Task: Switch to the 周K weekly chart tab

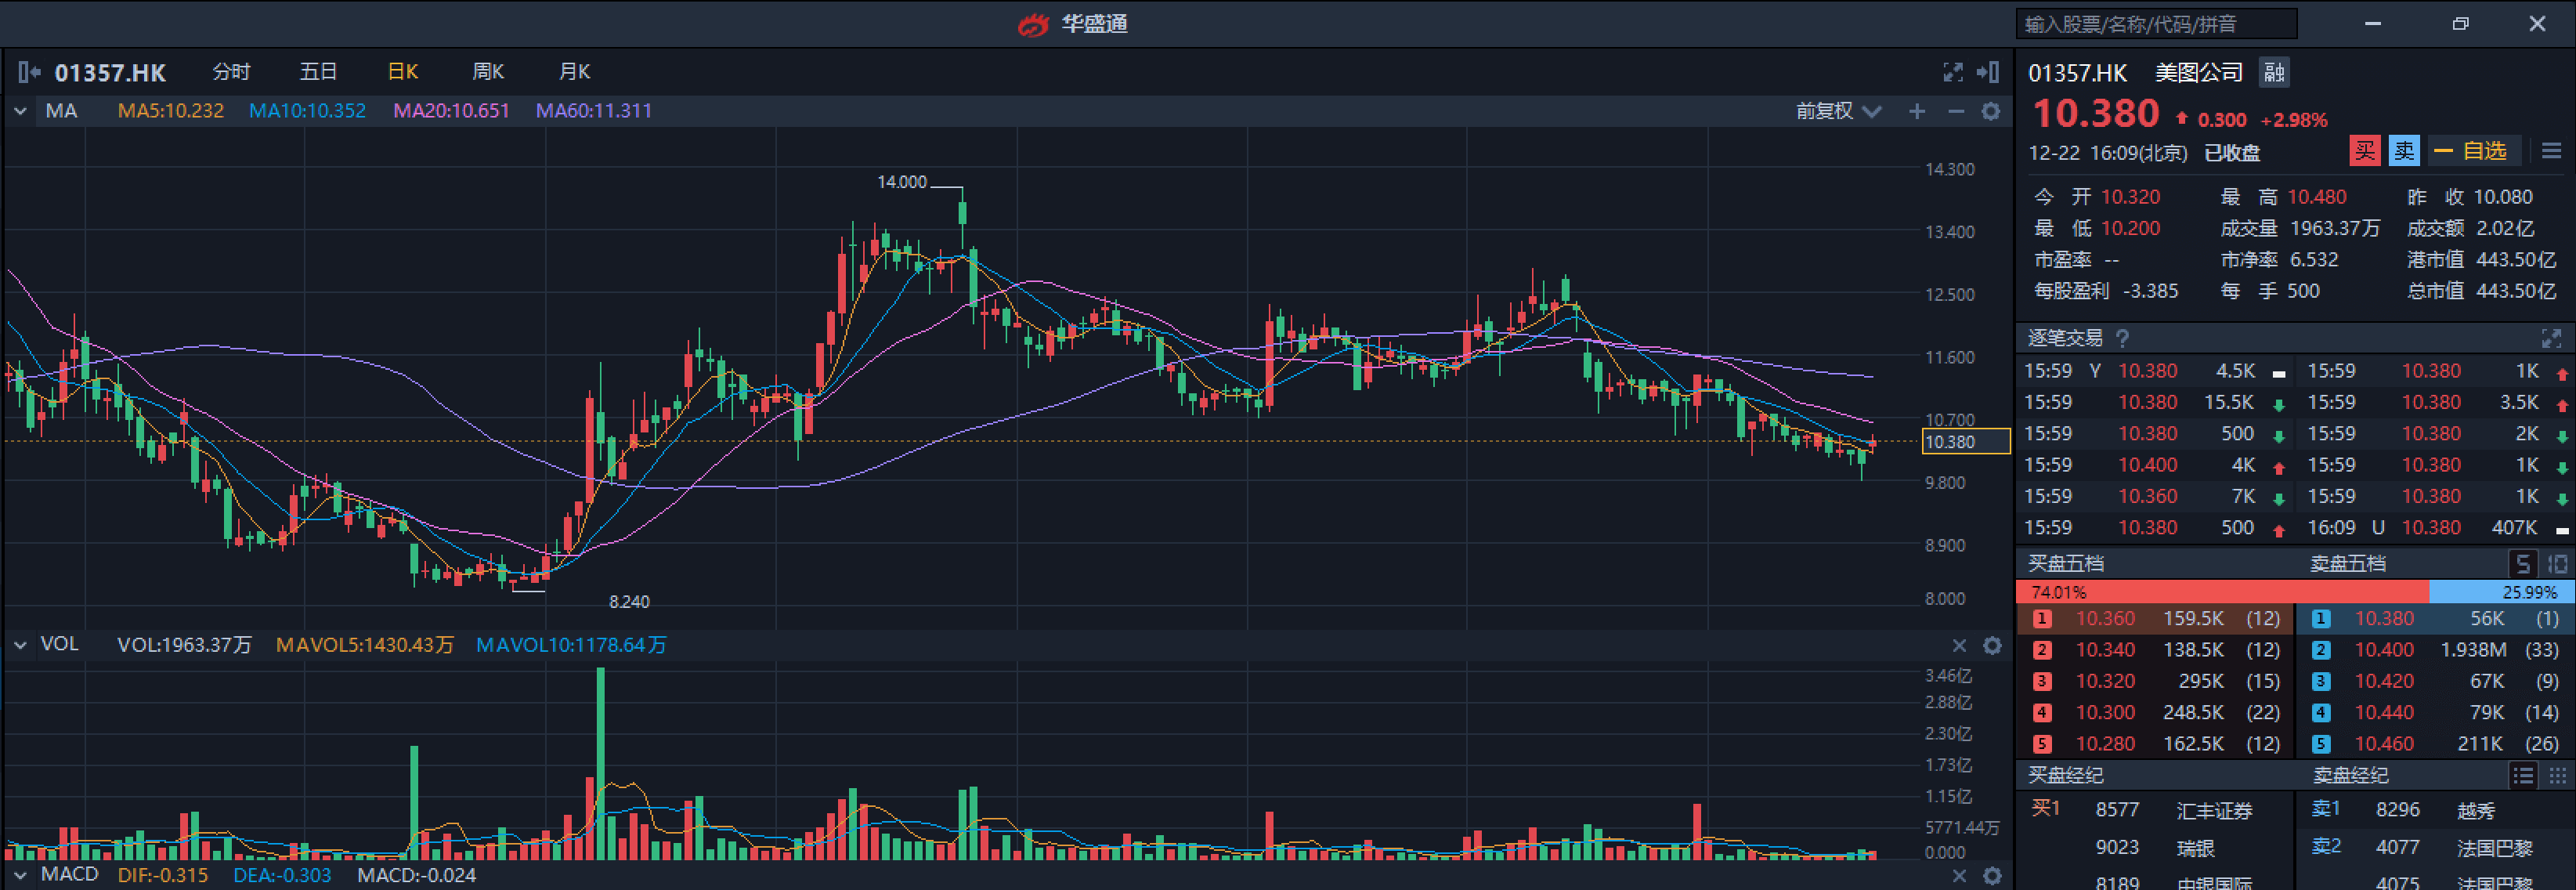Action: [x=487, y=72]
